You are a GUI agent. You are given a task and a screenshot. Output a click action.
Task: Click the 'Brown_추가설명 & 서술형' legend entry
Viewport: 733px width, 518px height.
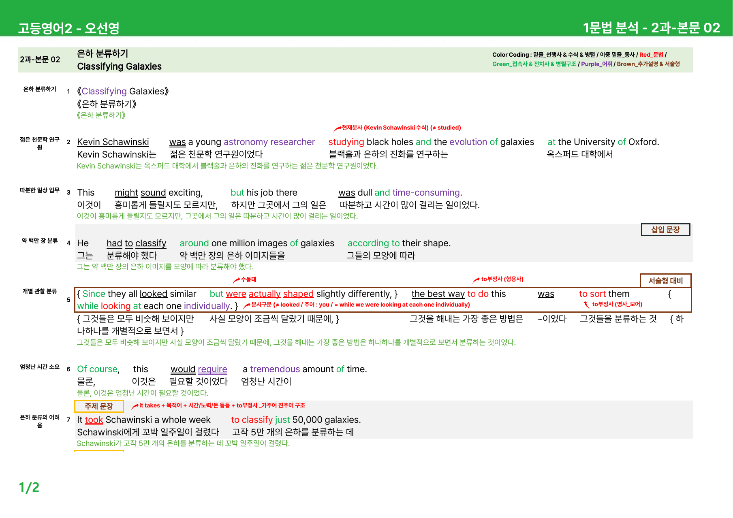pyautogui.click(x=648, y=64)
